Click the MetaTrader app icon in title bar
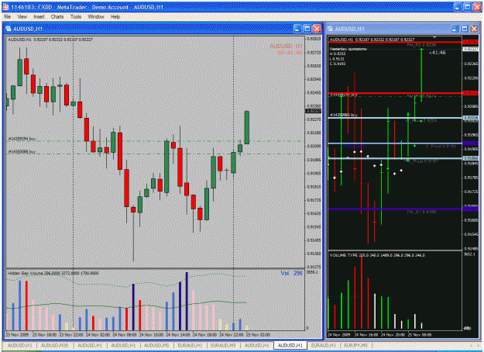 pyautogui.click(x=5, y=7)
